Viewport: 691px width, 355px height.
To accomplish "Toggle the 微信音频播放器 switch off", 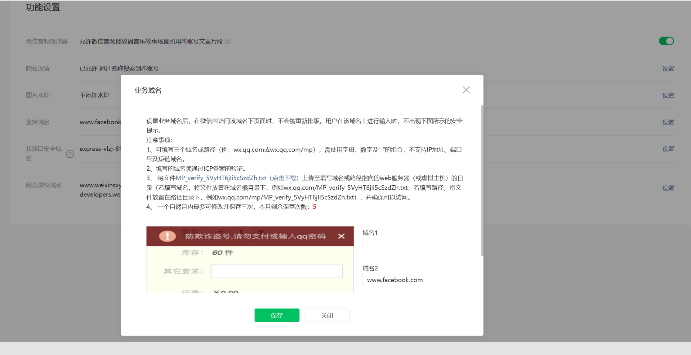I will (x=666, y=41).
